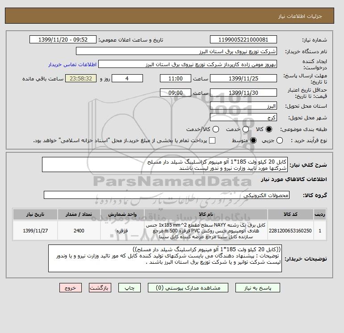The width and height of the screenshot is (344, 333).
Task: Select the خدمت radio option
Action: click(x=246, y=129)
